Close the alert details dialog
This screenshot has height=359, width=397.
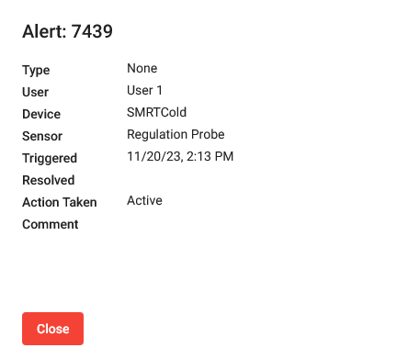pyautogui.click(x=52, y=329)
